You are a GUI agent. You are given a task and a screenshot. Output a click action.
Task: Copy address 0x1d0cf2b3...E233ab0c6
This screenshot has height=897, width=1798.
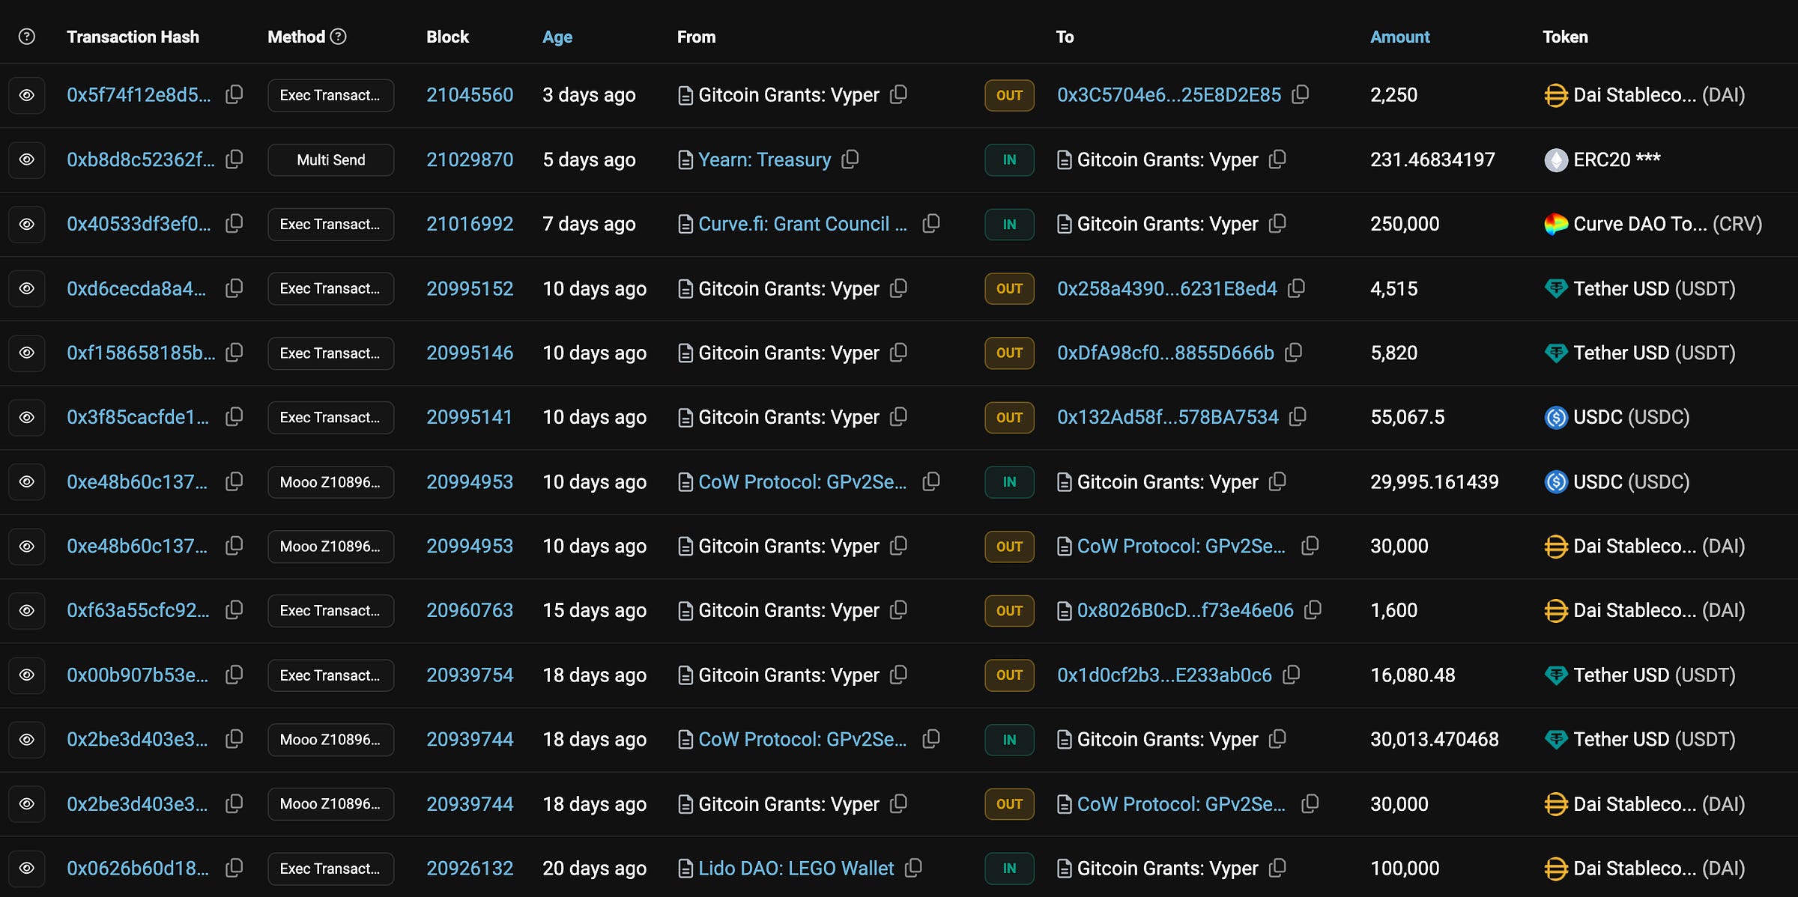coord(1291,675)
